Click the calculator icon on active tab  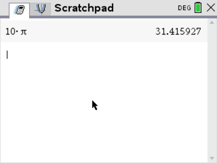pos(19,10)
